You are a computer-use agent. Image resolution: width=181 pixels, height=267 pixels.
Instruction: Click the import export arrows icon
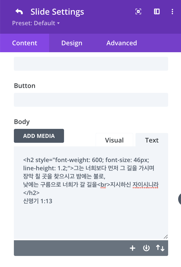point(160,248)
